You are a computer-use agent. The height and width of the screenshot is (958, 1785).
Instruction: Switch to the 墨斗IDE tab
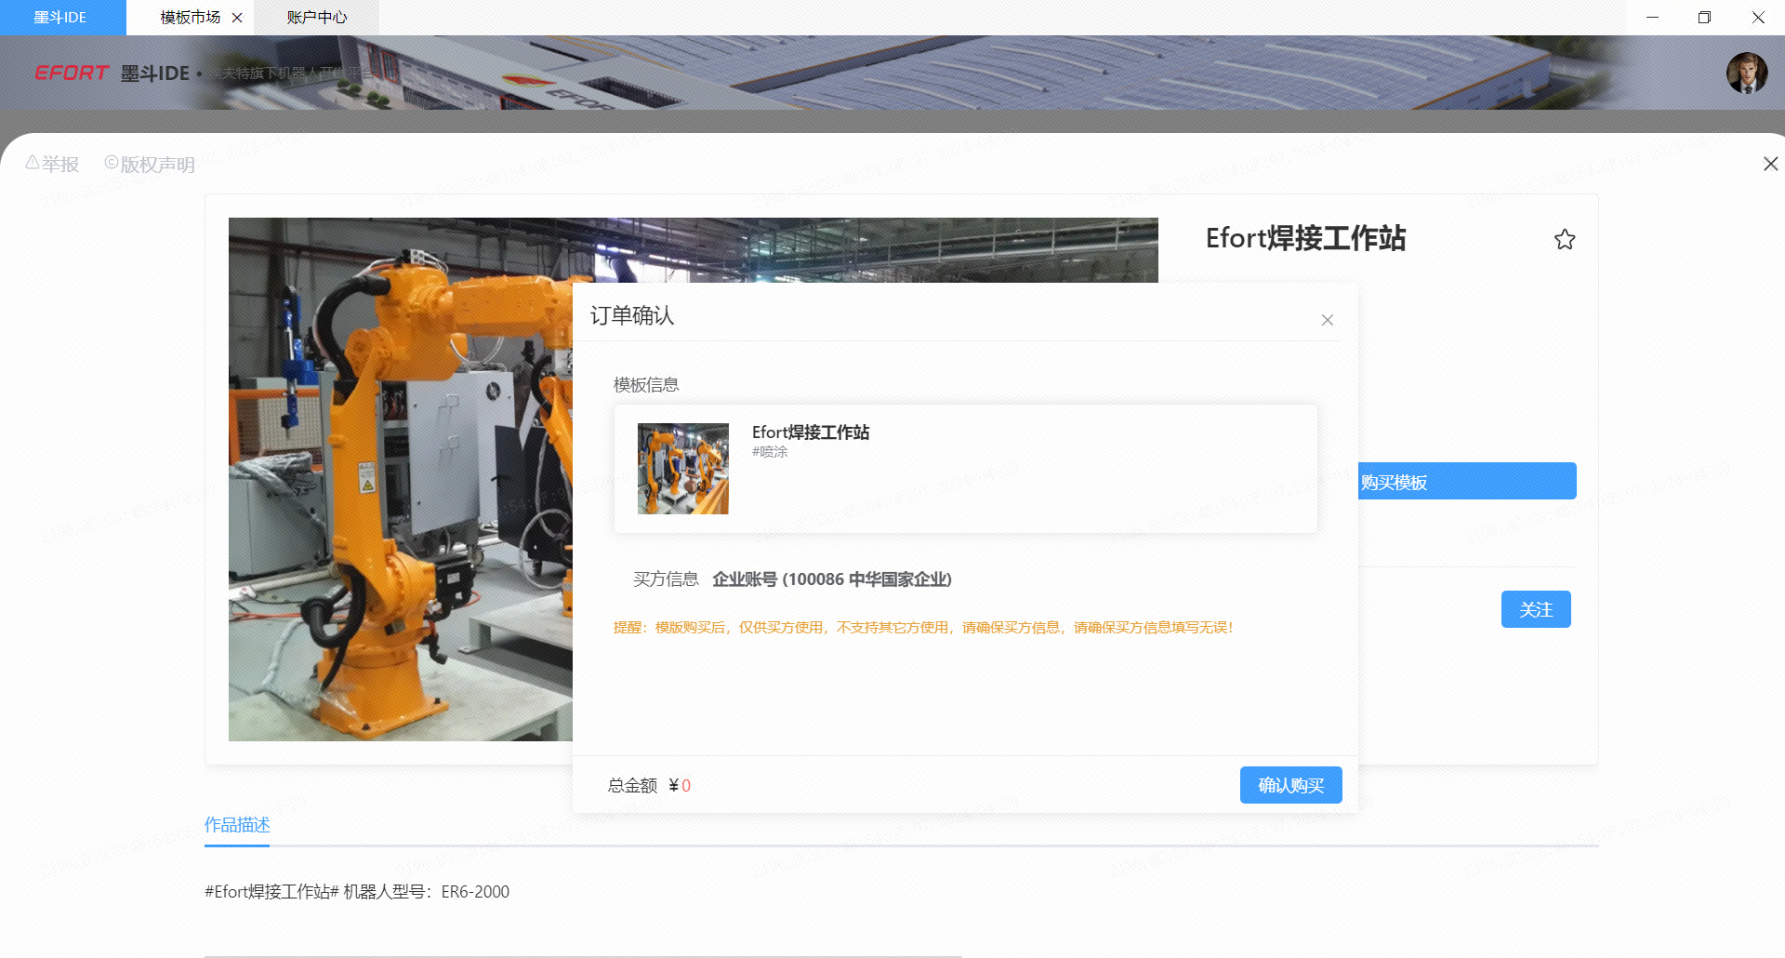coord(61,18)
